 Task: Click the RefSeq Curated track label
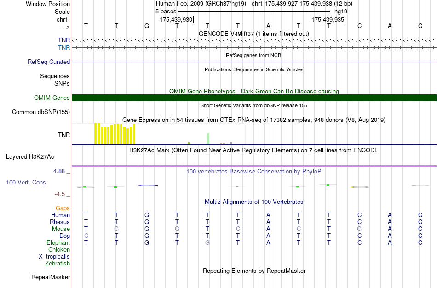pyautogui.click(x=49, y=62)
